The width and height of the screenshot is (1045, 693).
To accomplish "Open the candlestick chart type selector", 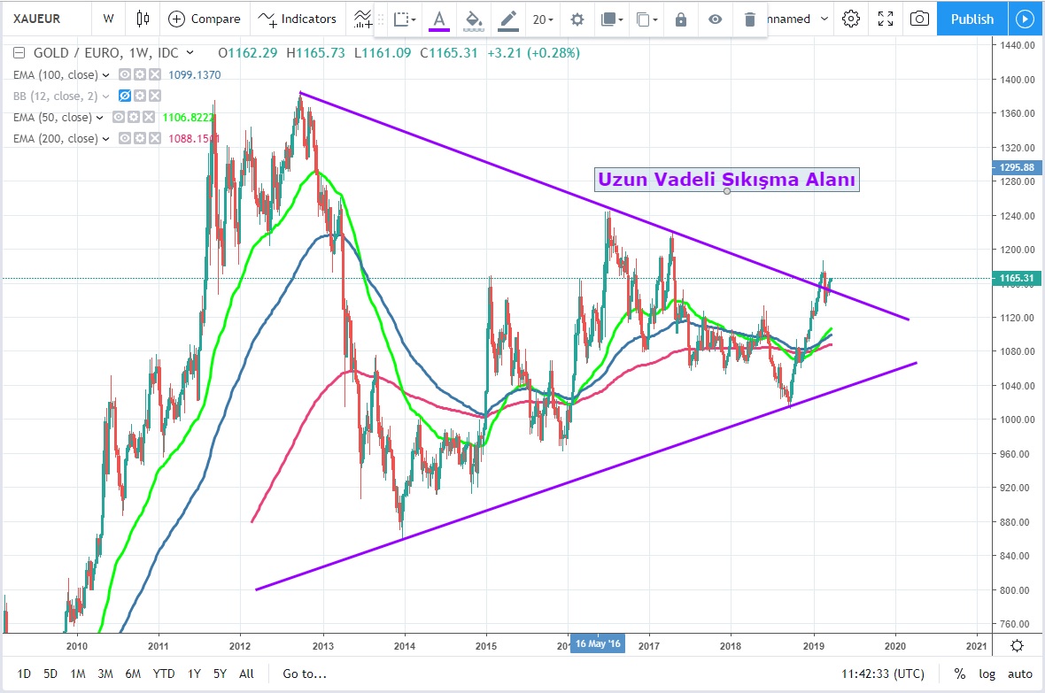I will click(143, 19).
